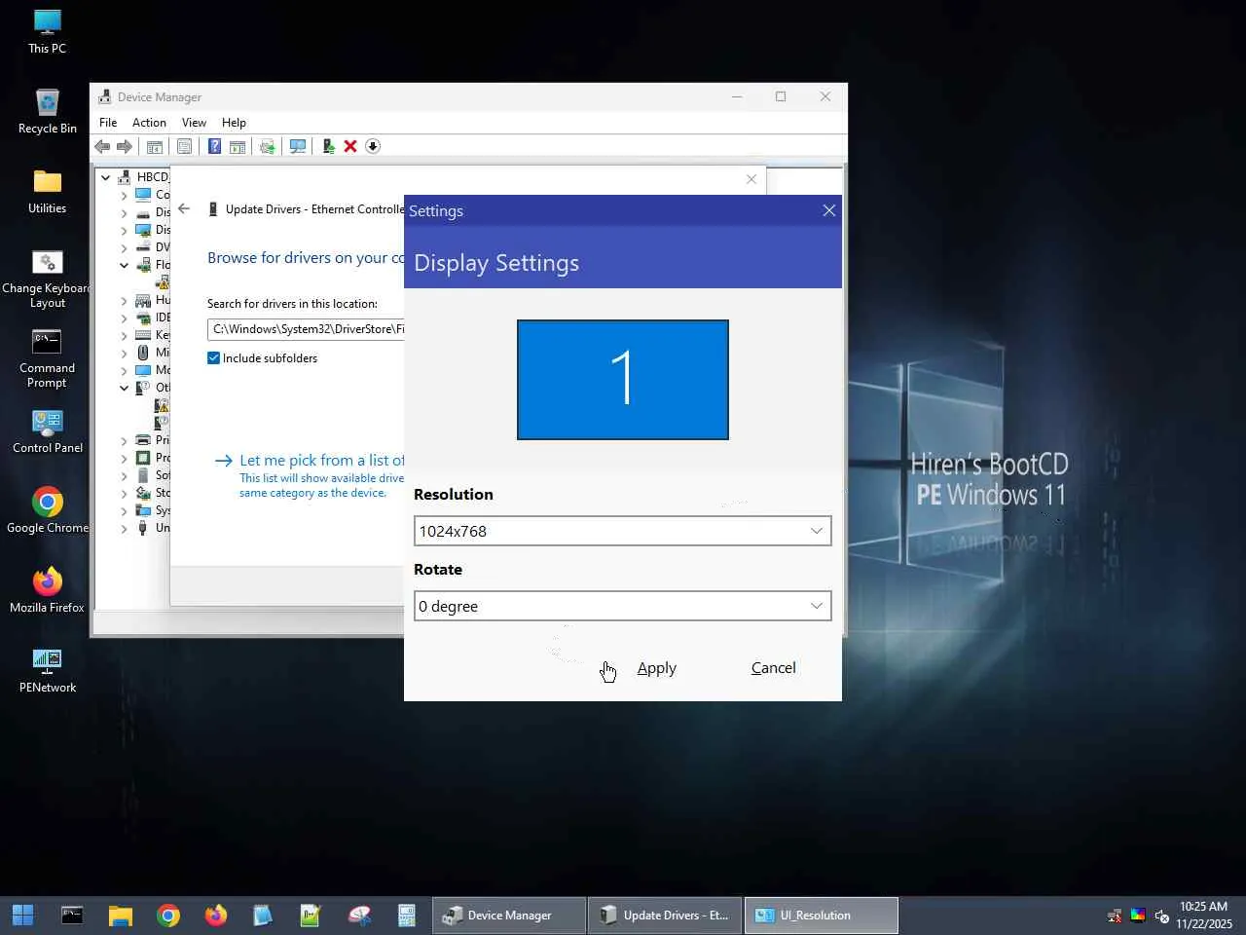
Task: Switch to Device Manager taskbar button
Action: [x=509, y=916]
